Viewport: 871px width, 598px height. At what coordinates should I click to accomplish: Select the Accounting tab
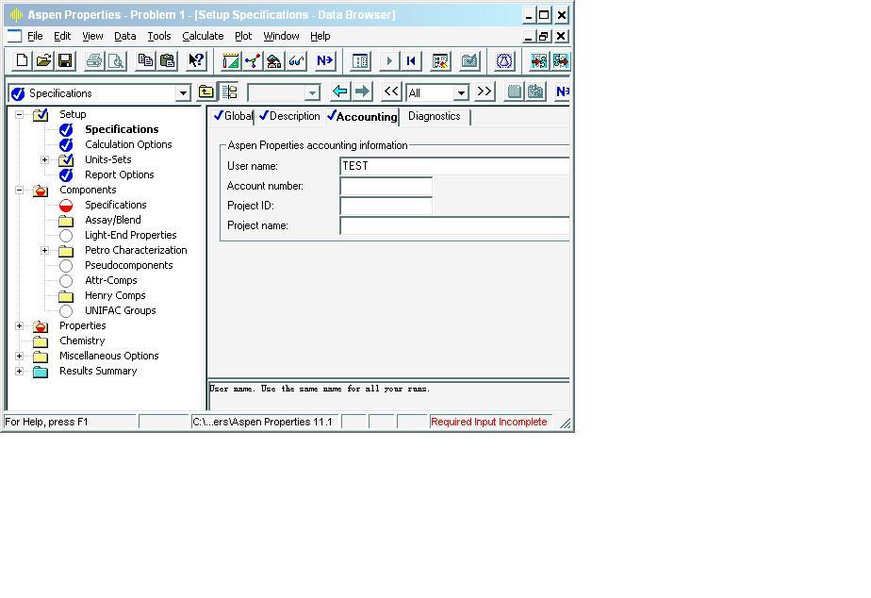click(362, 116)
